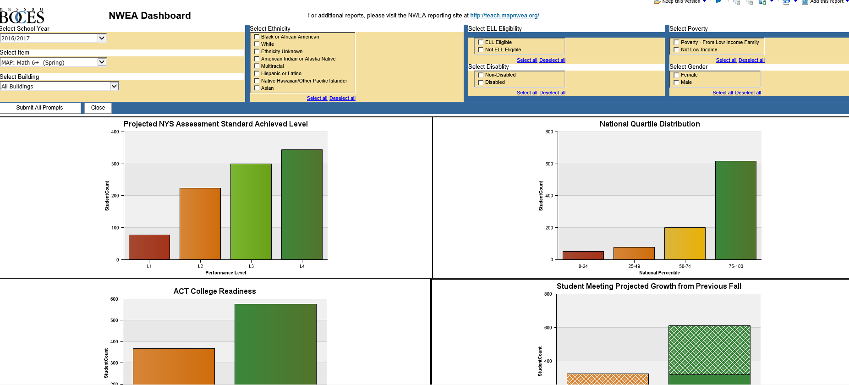Click the drill up toolbar icon
The image size is (849, 385).
(x=749, y=2)
